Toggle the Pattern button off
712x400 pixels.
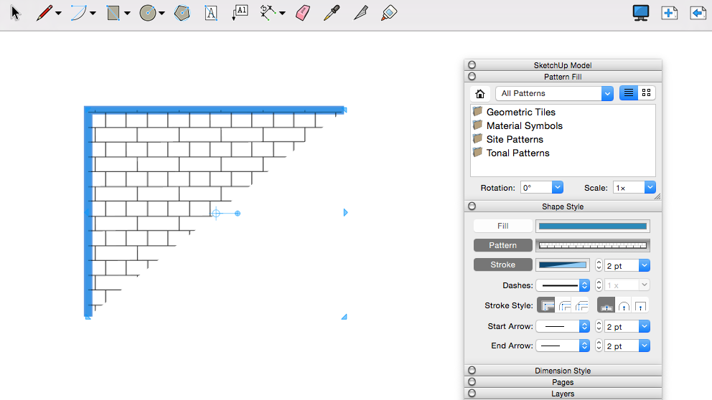click(502, 245)
